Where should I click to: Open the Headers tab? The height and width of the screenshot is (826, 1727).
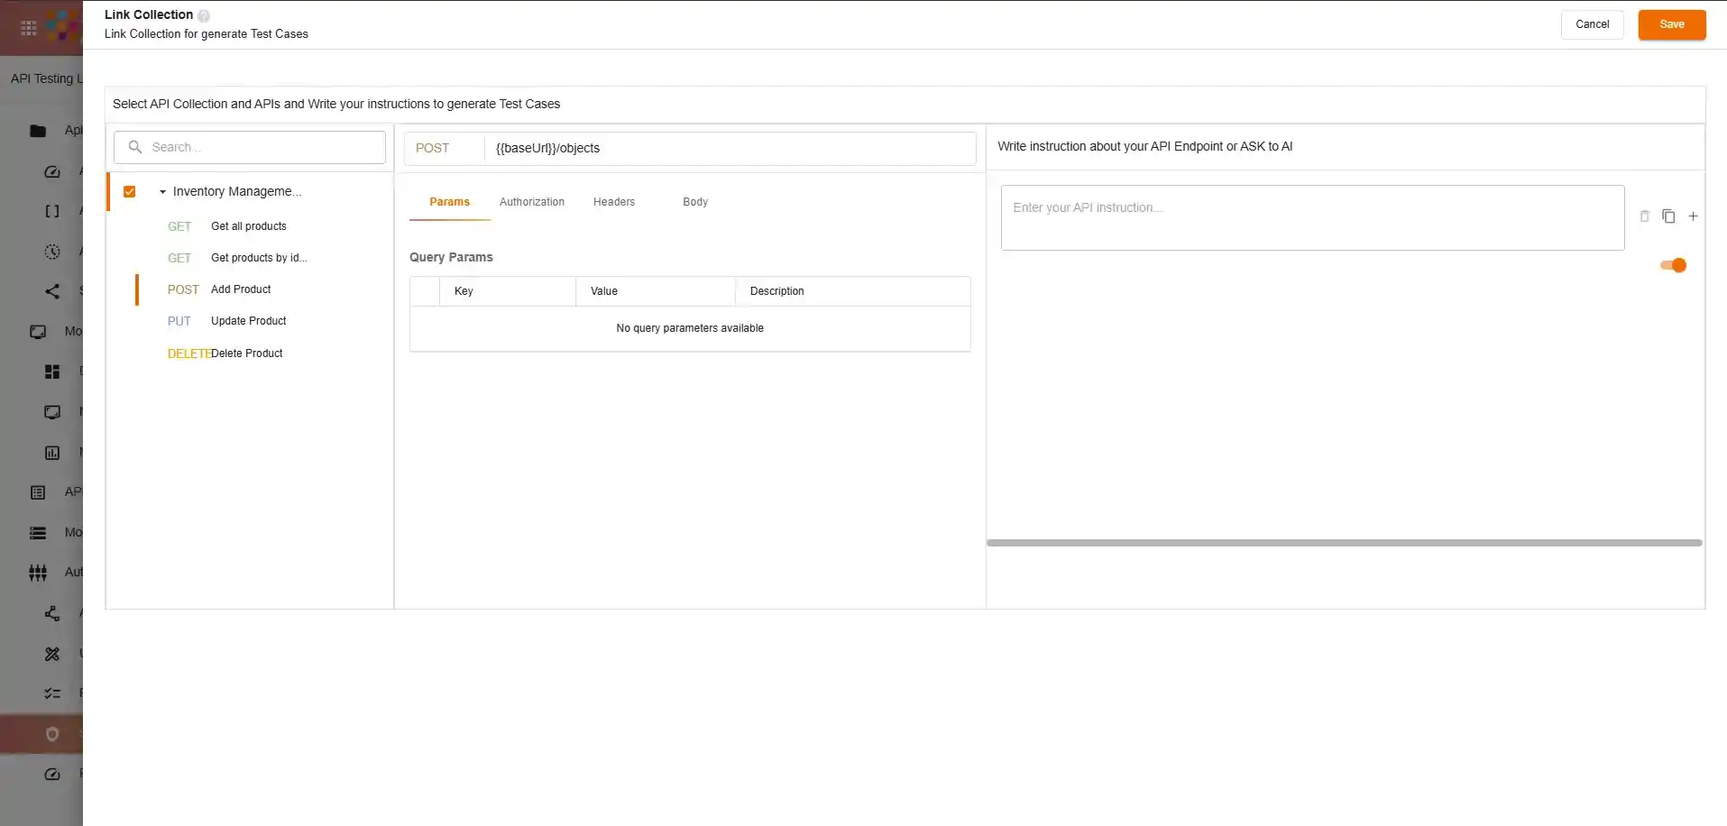click(x=613, y=202)
